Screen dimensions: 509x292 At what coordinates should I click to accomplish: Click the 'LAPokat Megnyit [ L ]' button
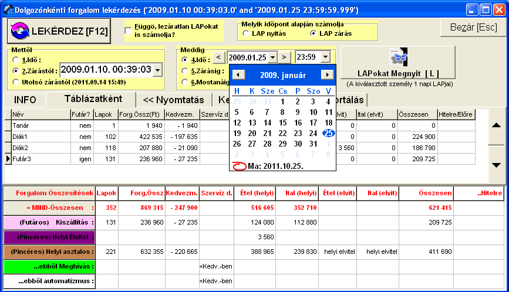(398, 62)
